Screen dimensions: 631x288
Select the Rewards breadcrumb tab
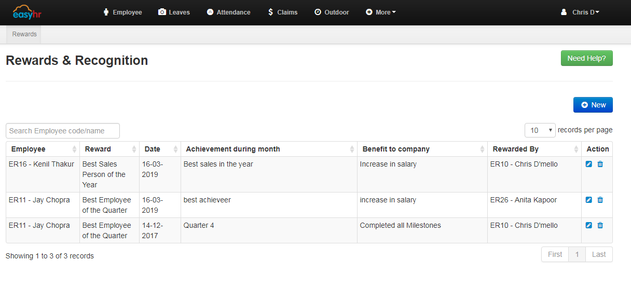(x=24, y=34)
